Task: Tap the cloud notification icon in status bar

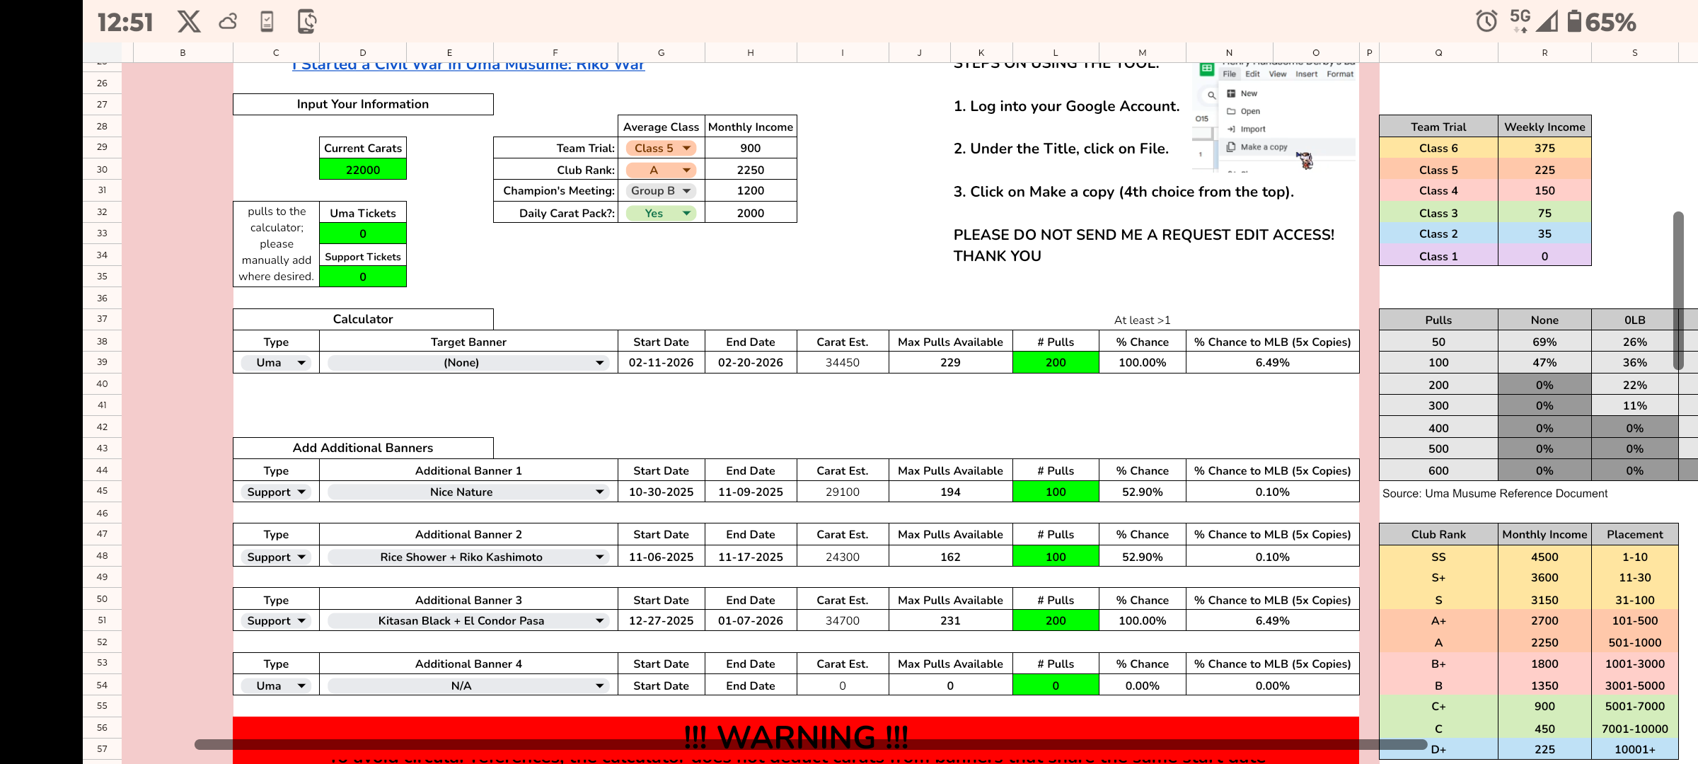Action: pyautogui.click(x=228, y=22)
